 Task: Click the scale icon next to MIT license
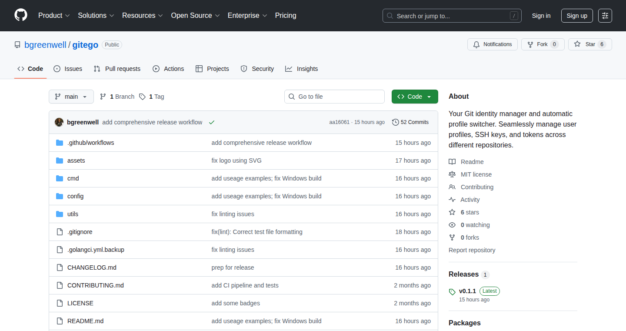[452, 174]
